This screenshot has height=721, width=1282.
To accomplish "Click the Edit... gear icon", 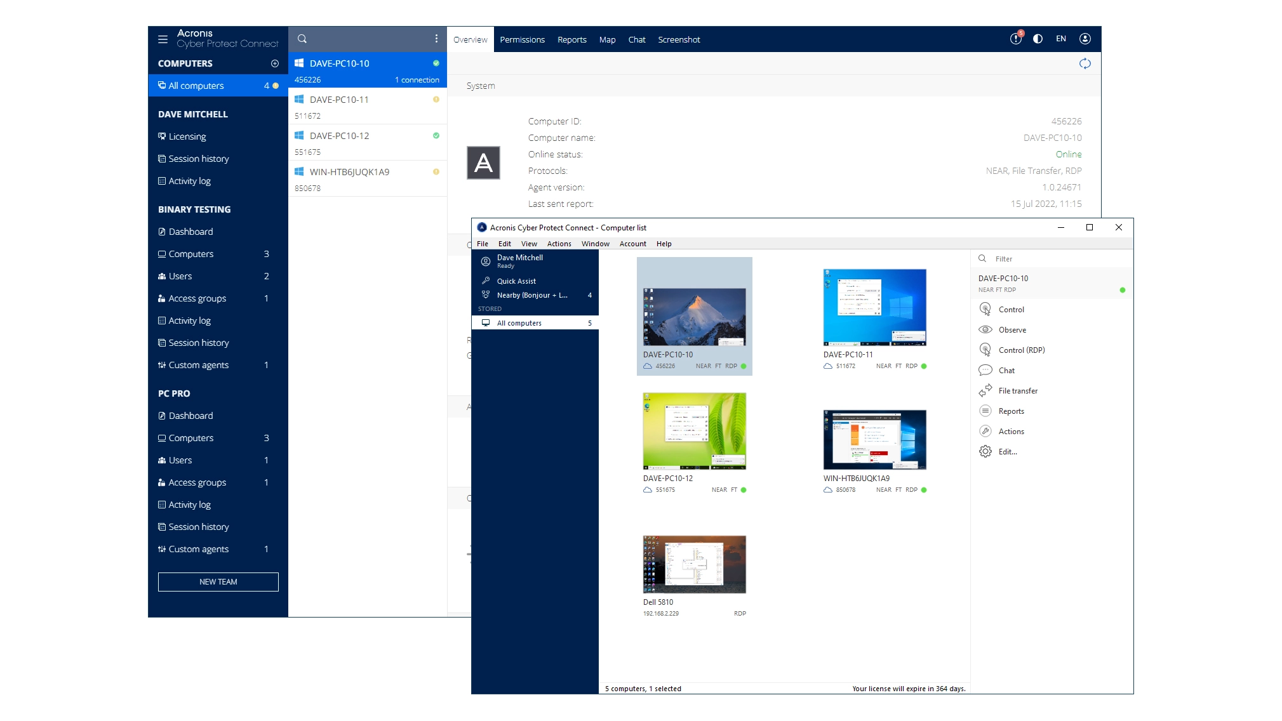I will coord(985,451).
